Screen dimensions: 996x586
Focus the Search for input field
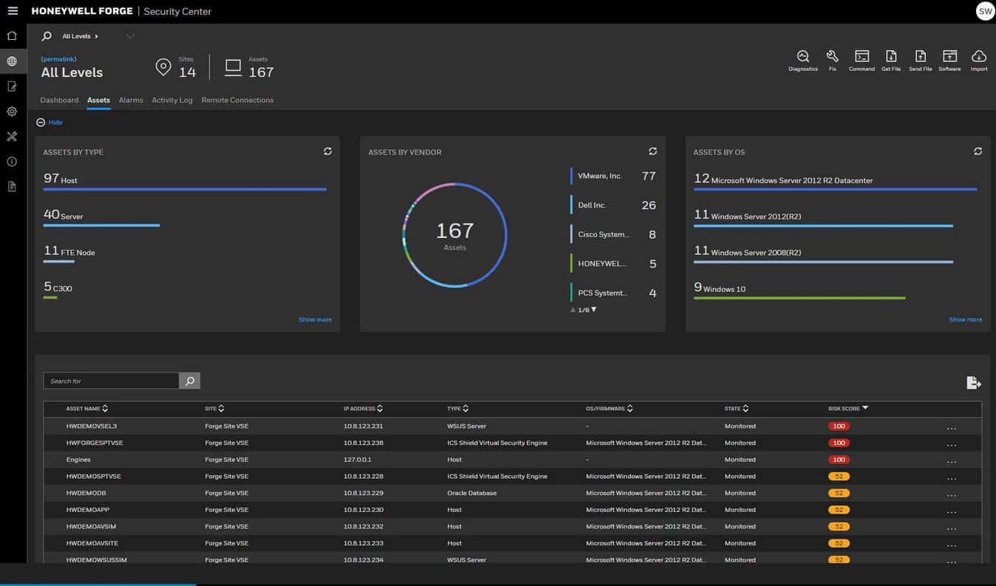tap(111, 381)
